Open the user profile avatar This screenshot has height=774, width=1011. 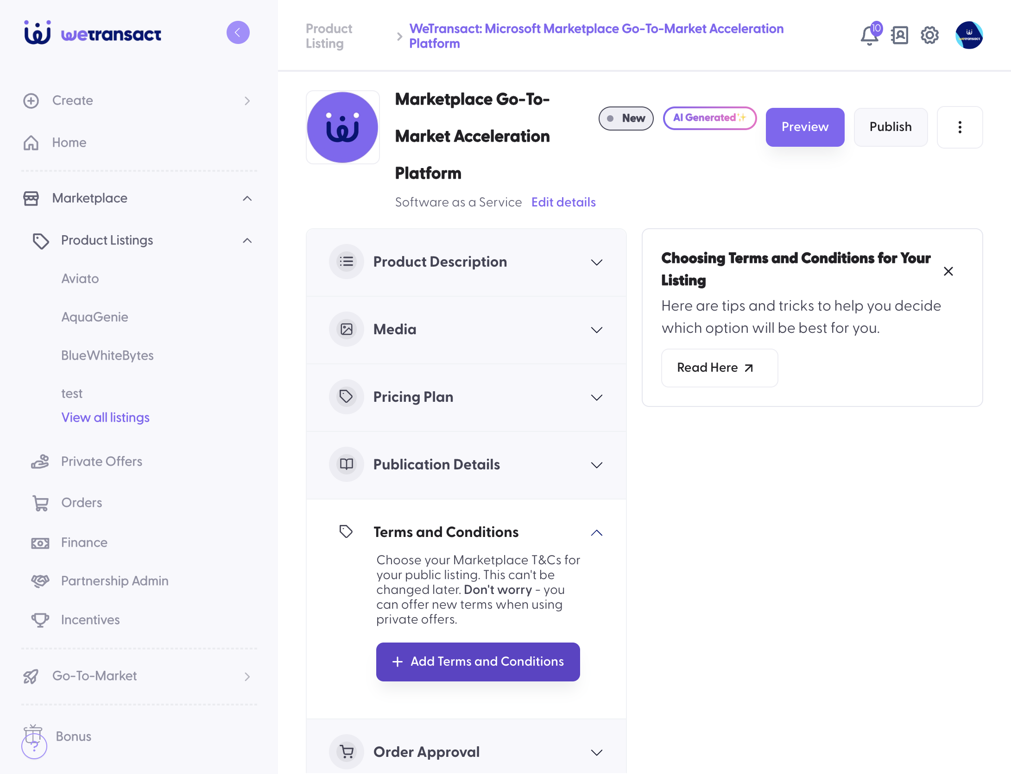pos(969,35)
